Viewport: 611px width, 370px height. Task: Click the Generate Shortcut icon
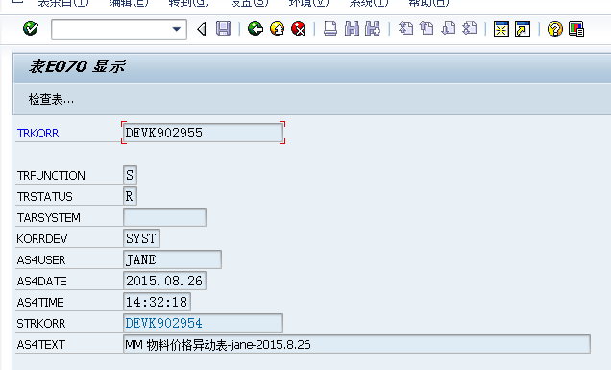[x=523, y=29]
